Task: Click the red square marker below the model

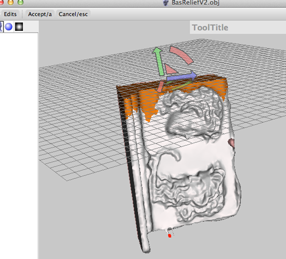Action: (x=169, y=236)
